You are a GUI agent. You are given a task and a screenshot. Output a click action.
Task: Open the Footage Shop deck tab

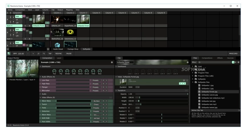pos(73,49)
